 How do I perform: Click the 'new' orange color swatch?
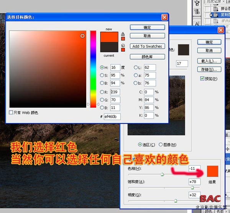(x=109, y=37)
